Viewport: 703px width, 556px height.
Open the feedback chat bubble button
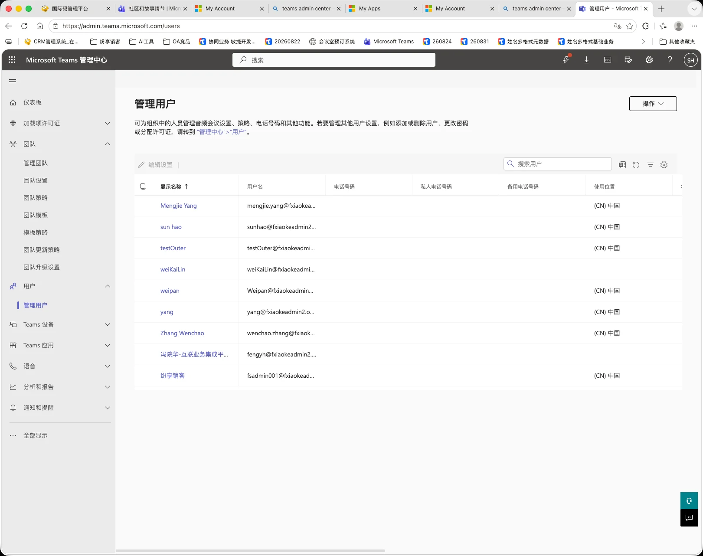pos(689,518)
